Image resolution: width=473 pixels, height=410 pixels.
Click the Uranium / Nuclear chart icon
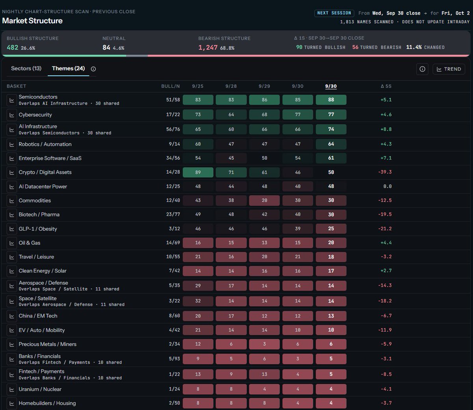(x=12, y=389)
